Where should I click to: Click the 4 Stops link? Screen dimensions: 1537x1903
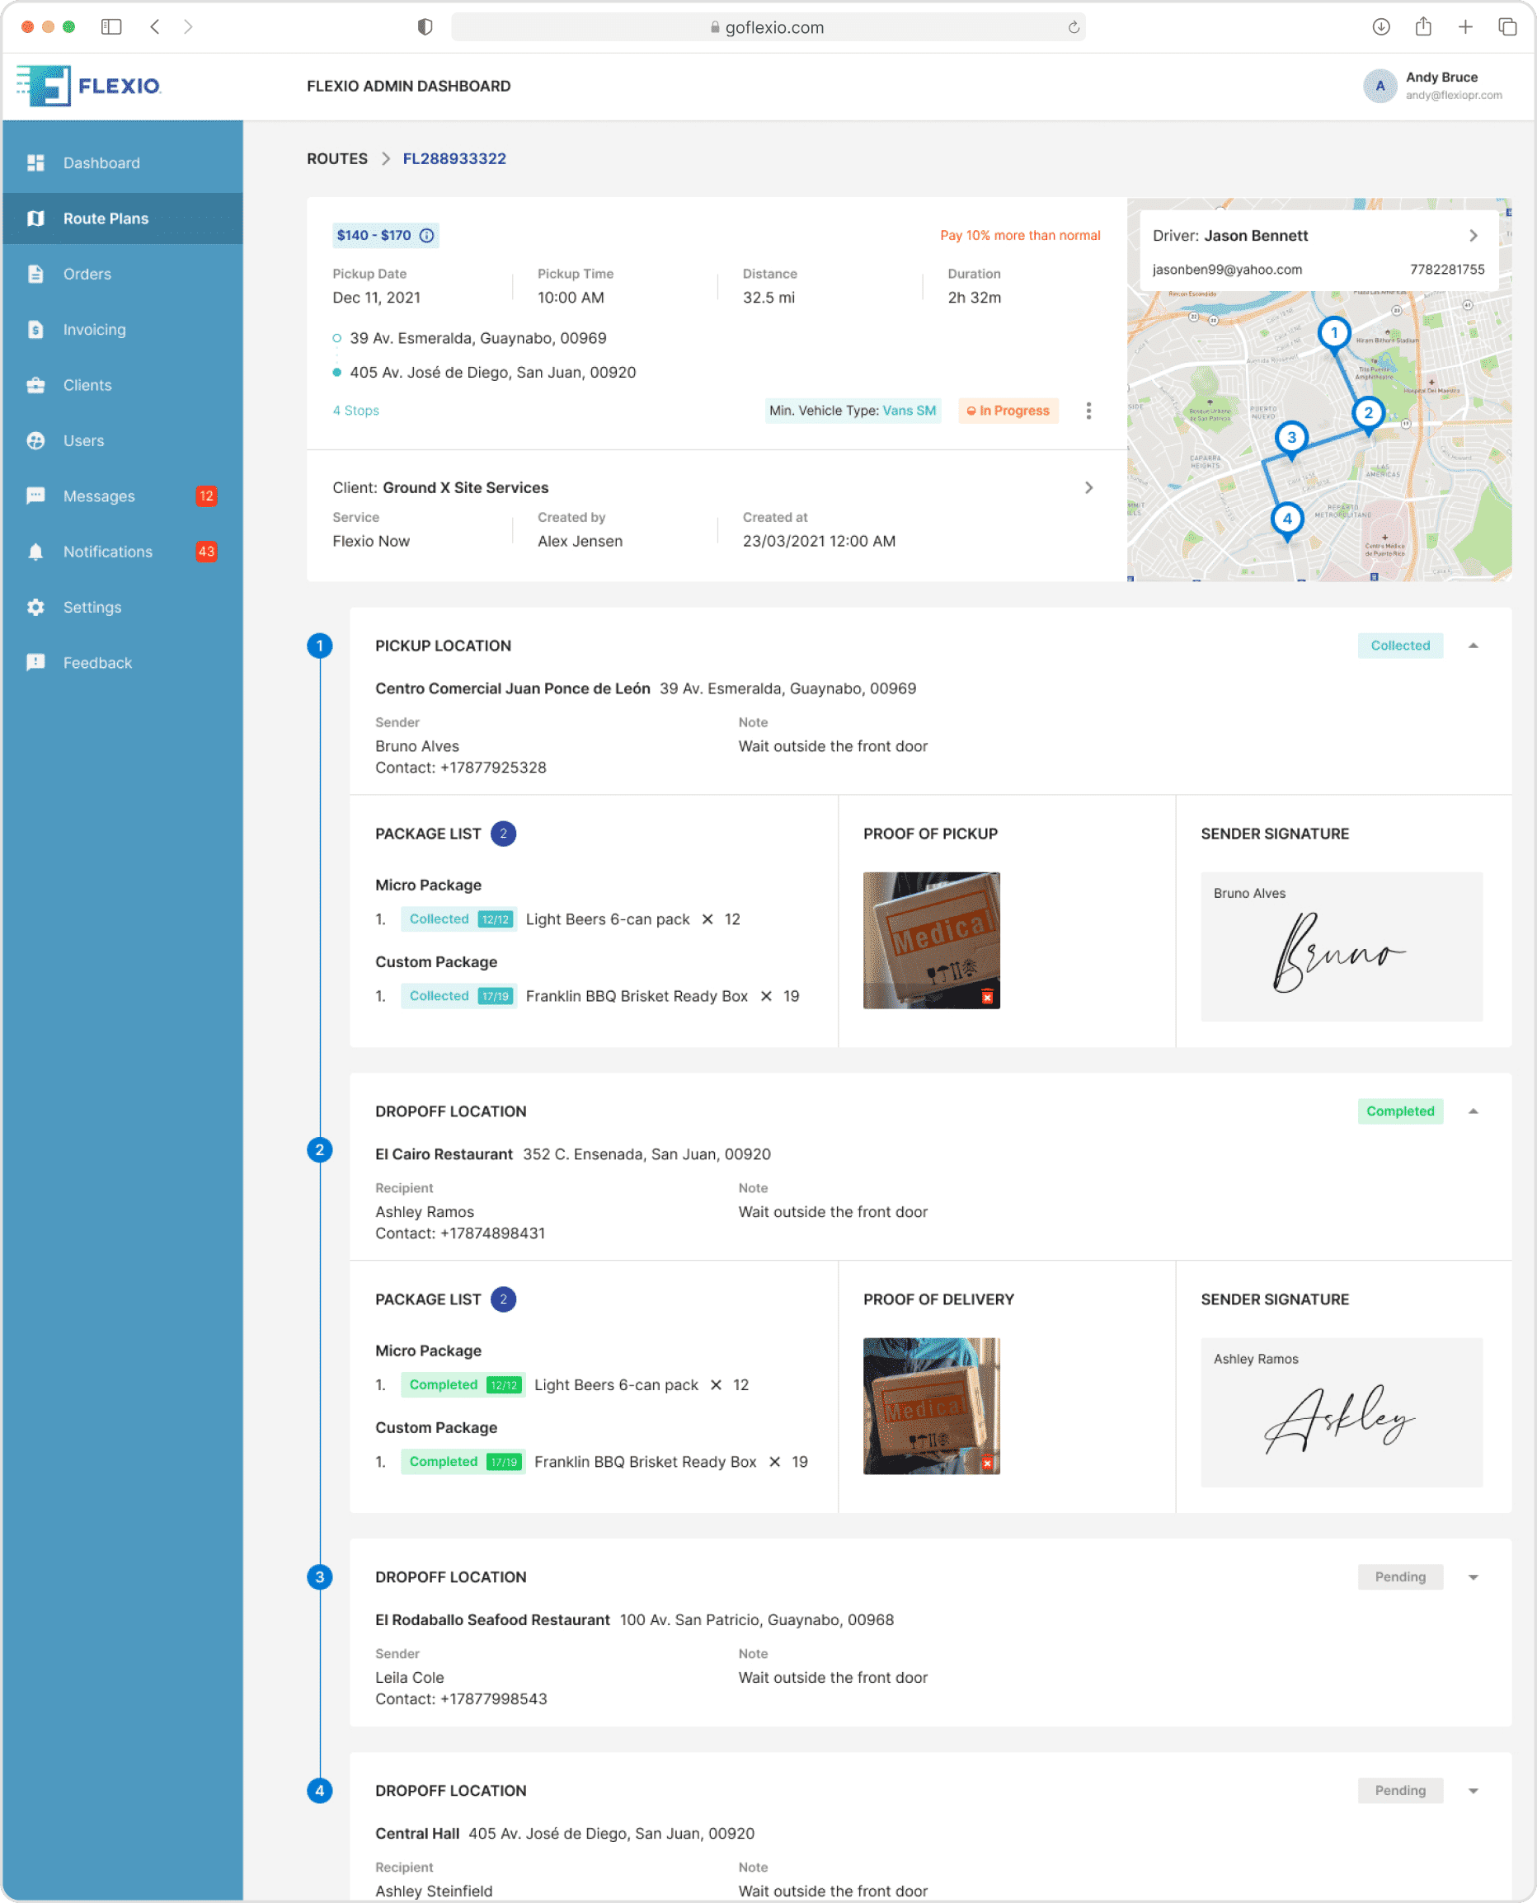[356, 411]
